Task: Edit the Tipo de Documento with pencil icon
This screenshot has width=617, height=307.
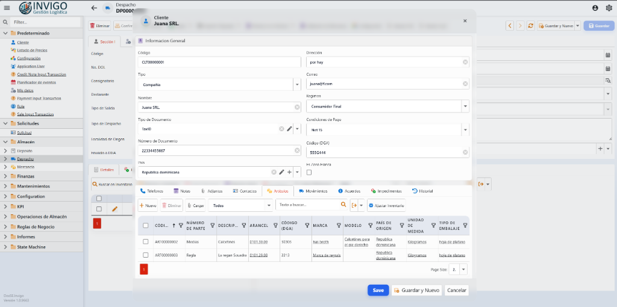Action: tap(289, 129)
